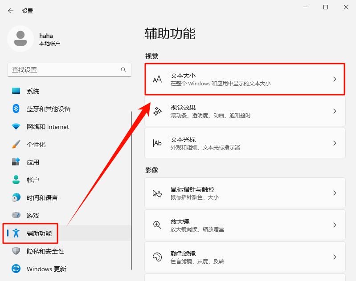Image resolution: width=356 pixels, height=281 pixels.
Task: Click the Gaming controller icon
Action: coord(16,215)
